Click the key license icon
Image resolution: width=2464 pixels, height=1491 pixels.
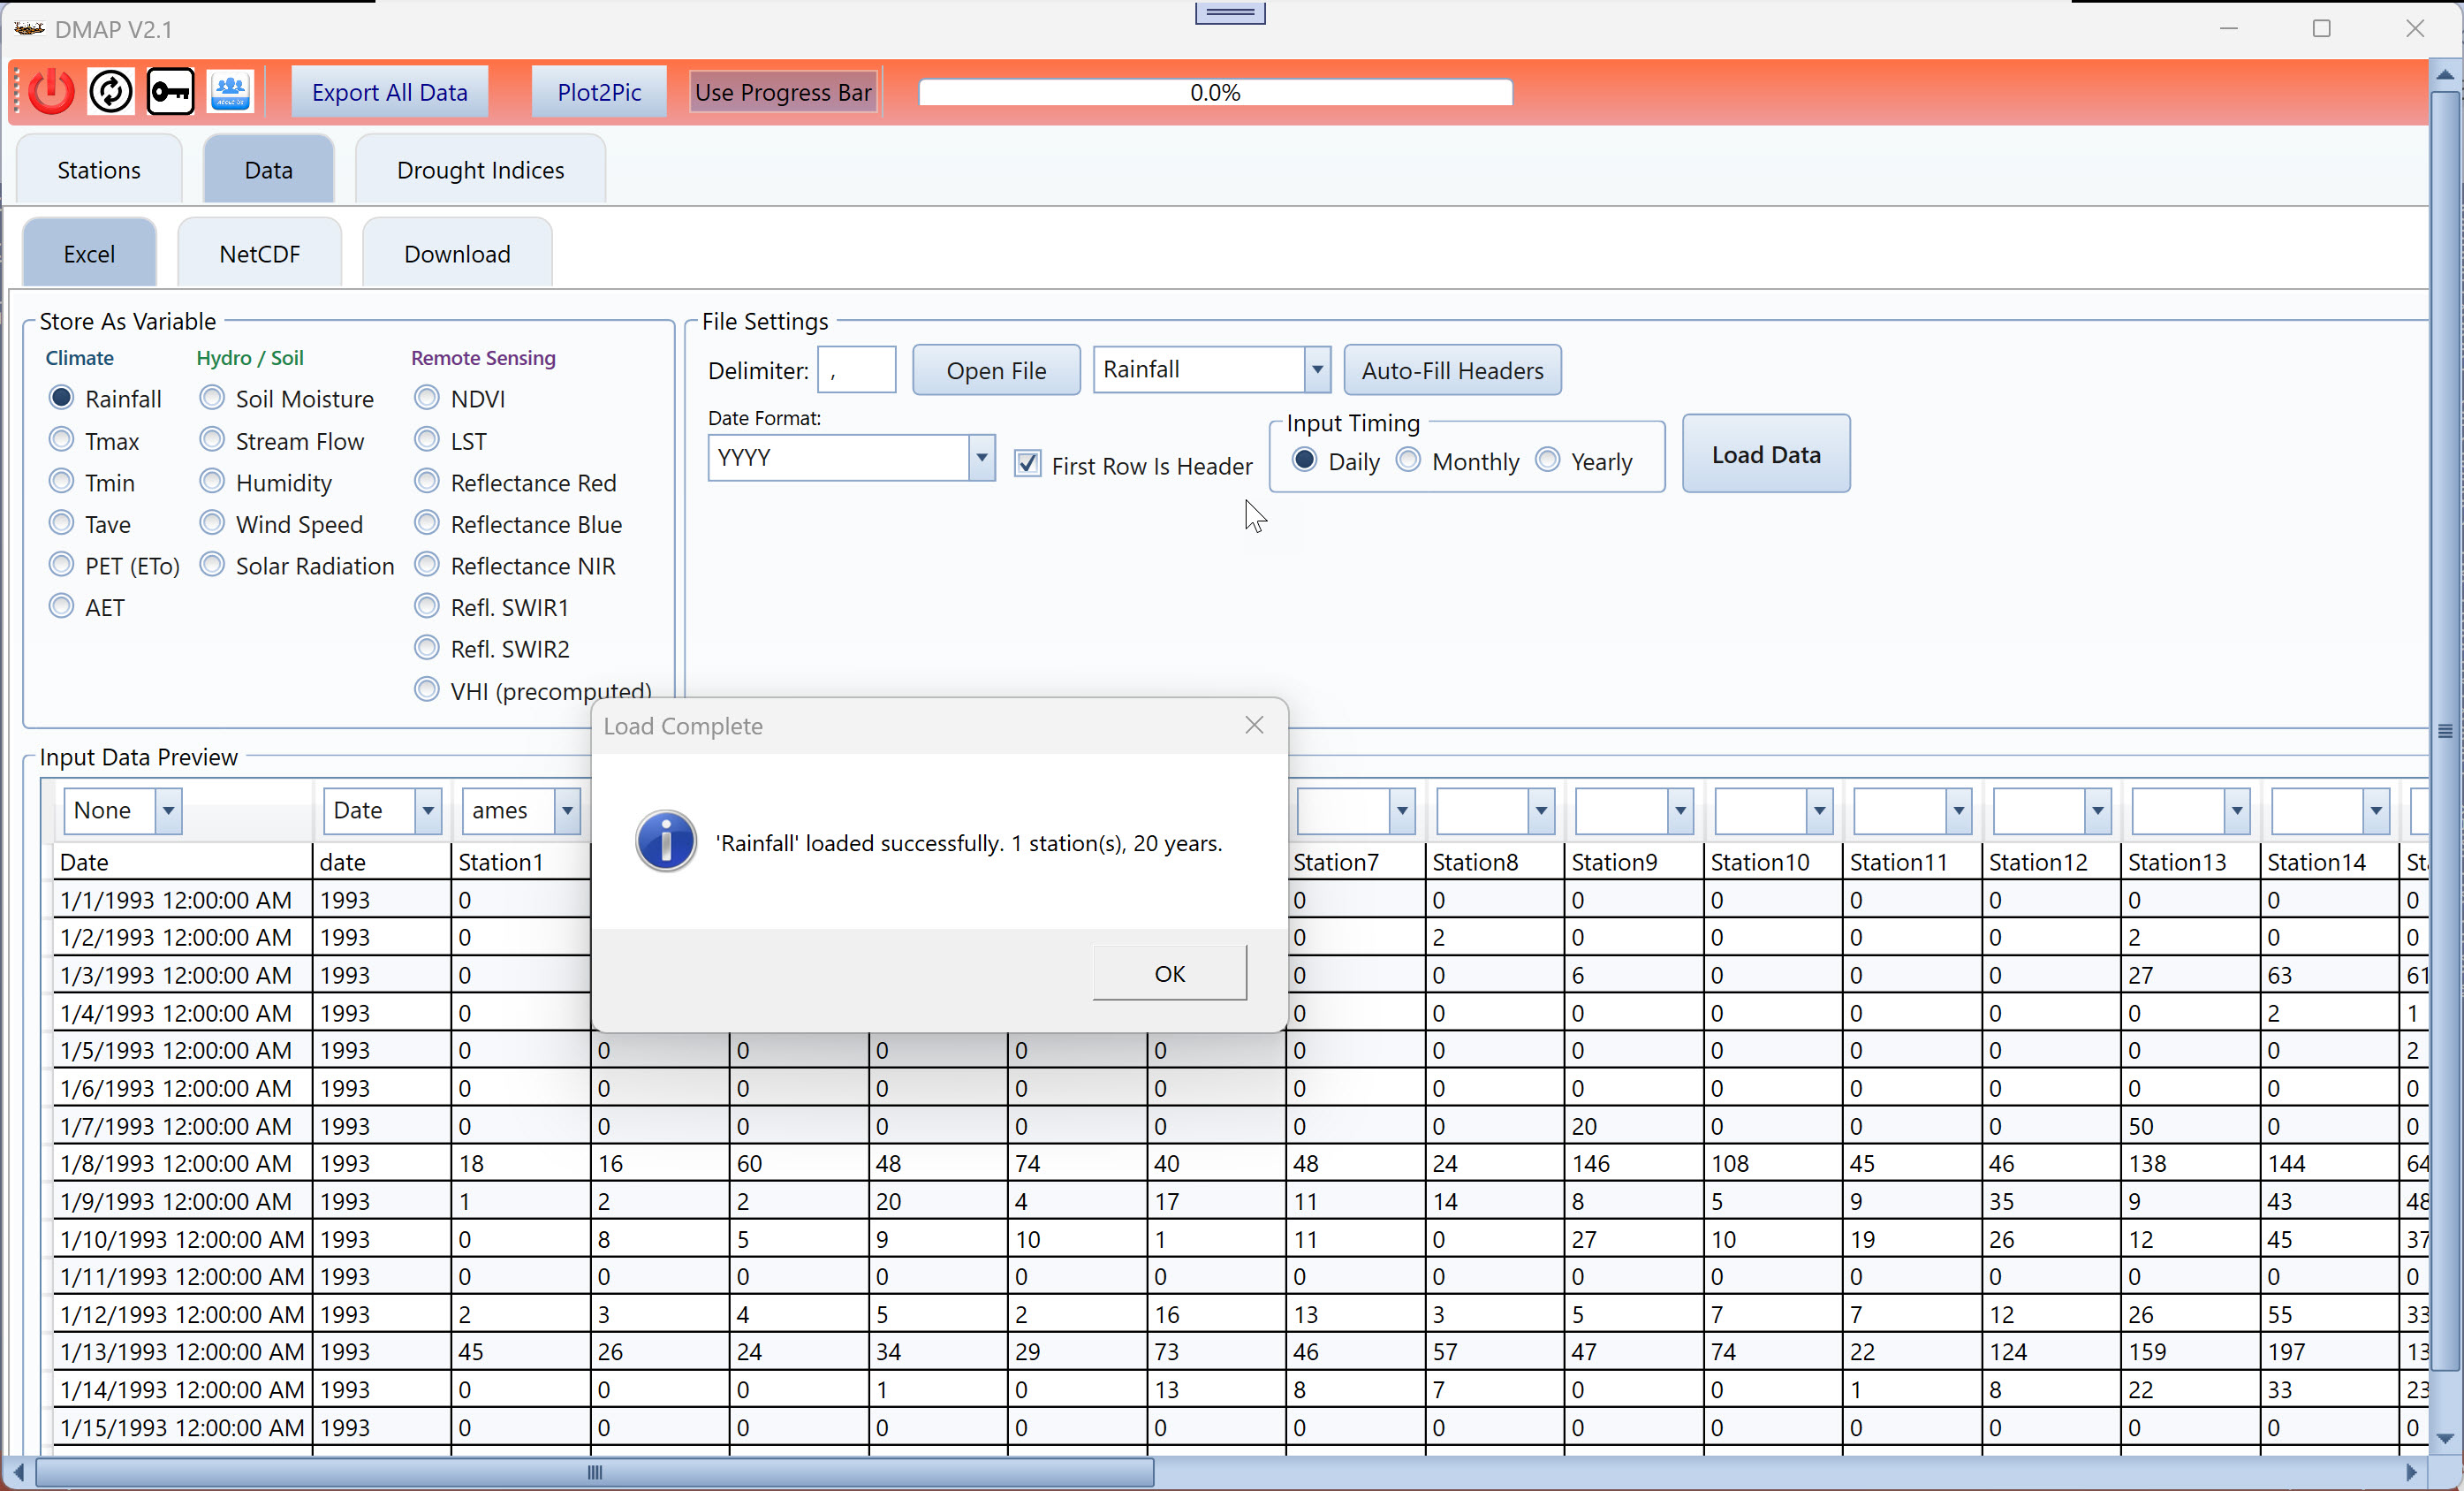[171, 92]
